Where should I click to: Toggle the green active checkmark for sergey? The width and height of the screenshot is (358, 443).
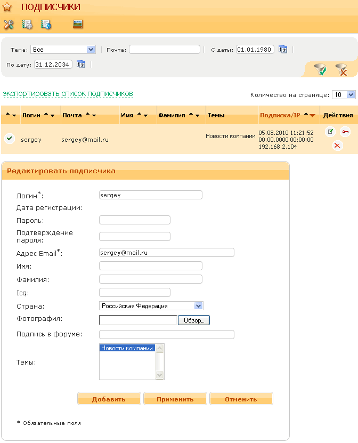(9, 139)
